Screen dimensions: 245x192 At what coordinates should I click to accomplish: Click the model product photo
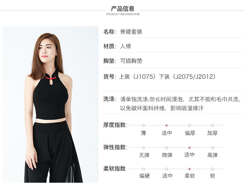(50, 104)
